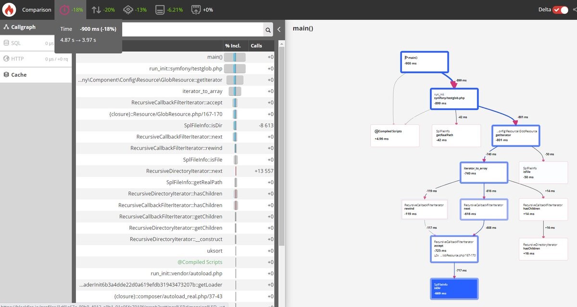The width and height of the screenshot is (577, 307).
Task: Click the Blackfire flame logo
Action: (9, 10)
